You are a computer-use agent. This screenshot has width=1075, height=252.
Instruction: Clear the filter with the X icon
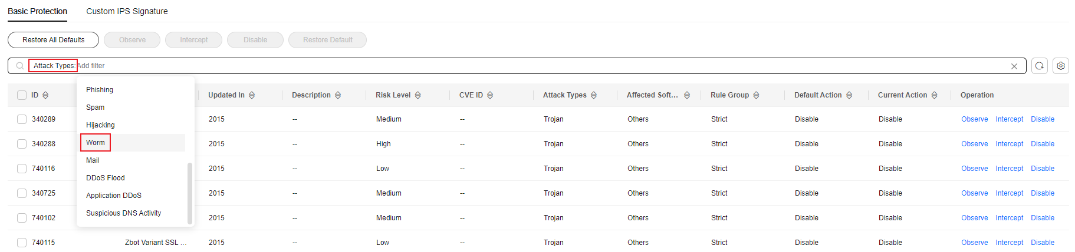[1014, 66]
